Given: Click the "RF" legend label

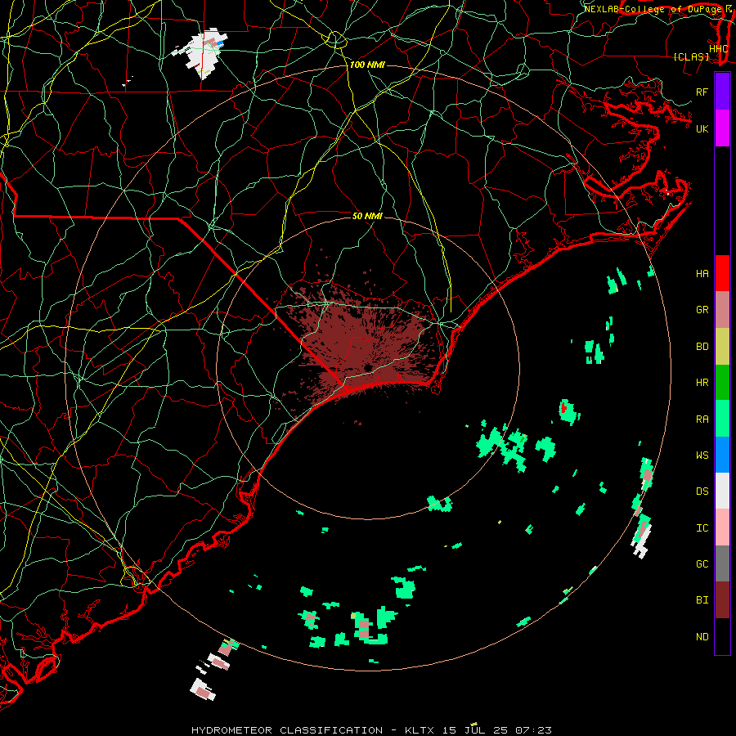Looking at the screenshot, I should pyautogui.click(x=702, y=92).
